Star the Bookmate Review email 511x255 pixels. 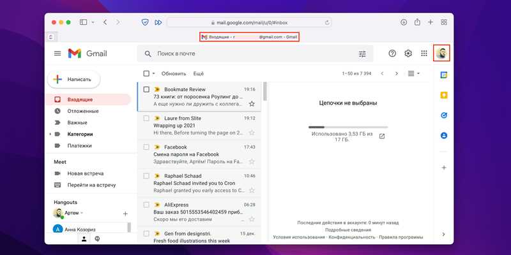click(x=252, y=104)
